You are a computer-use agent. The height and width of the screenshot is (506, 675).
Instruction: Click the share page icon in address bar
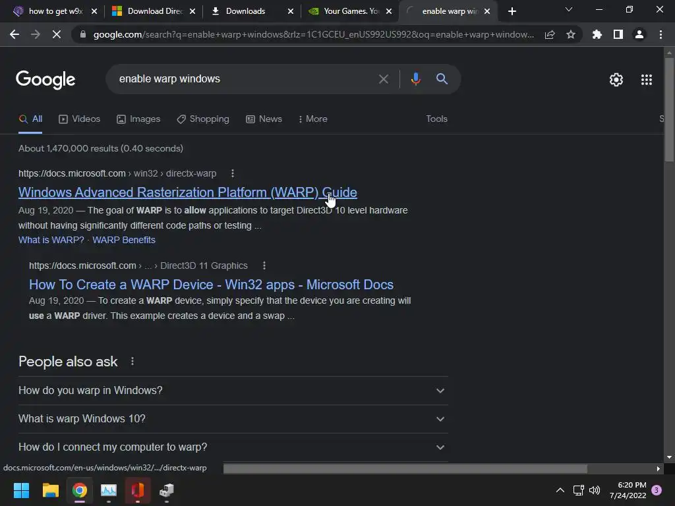(550, 35)
